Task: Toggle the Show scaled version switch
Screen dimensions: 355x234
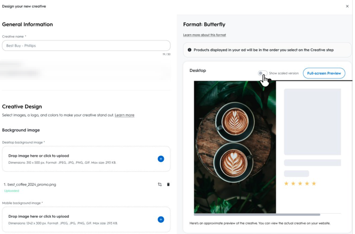Action: point(262,73)
